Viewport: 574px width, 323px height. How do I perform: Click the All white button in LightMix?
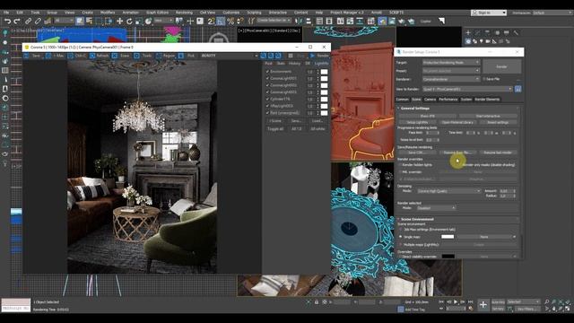(317, 129)
